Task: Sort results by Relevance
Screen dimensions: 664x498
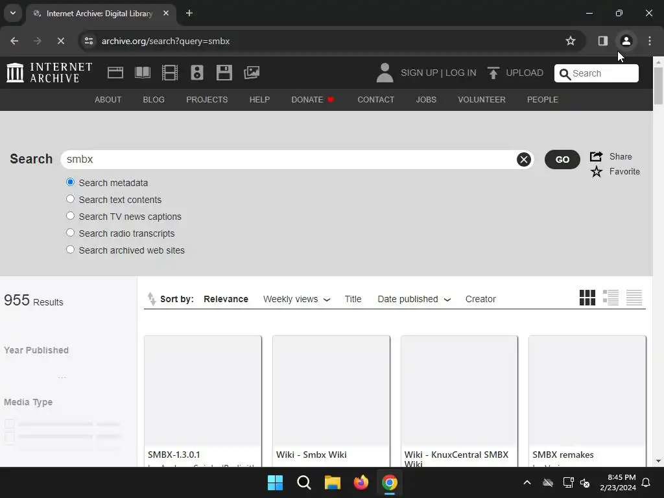Action: (226, 299)
